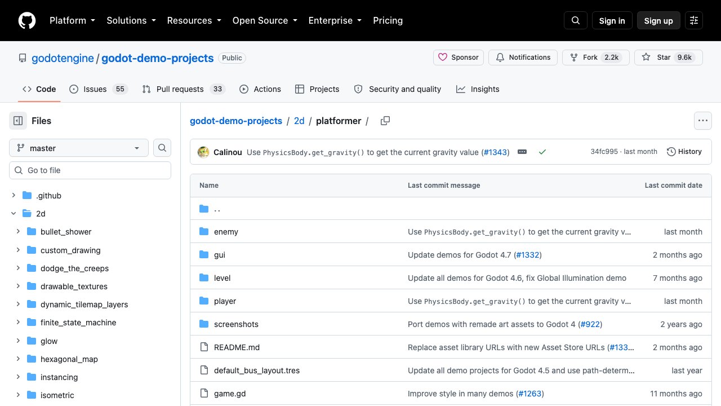Screen dimensions: 721x406
Task: Switch to the Issues tab
Action: pos(99,89)
